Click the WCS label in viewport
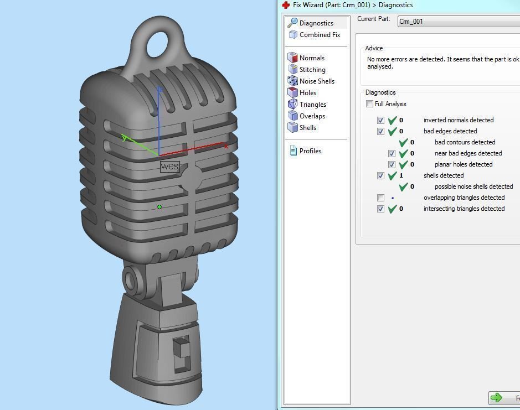Screen dimensions: 520x410 [169, 166]
